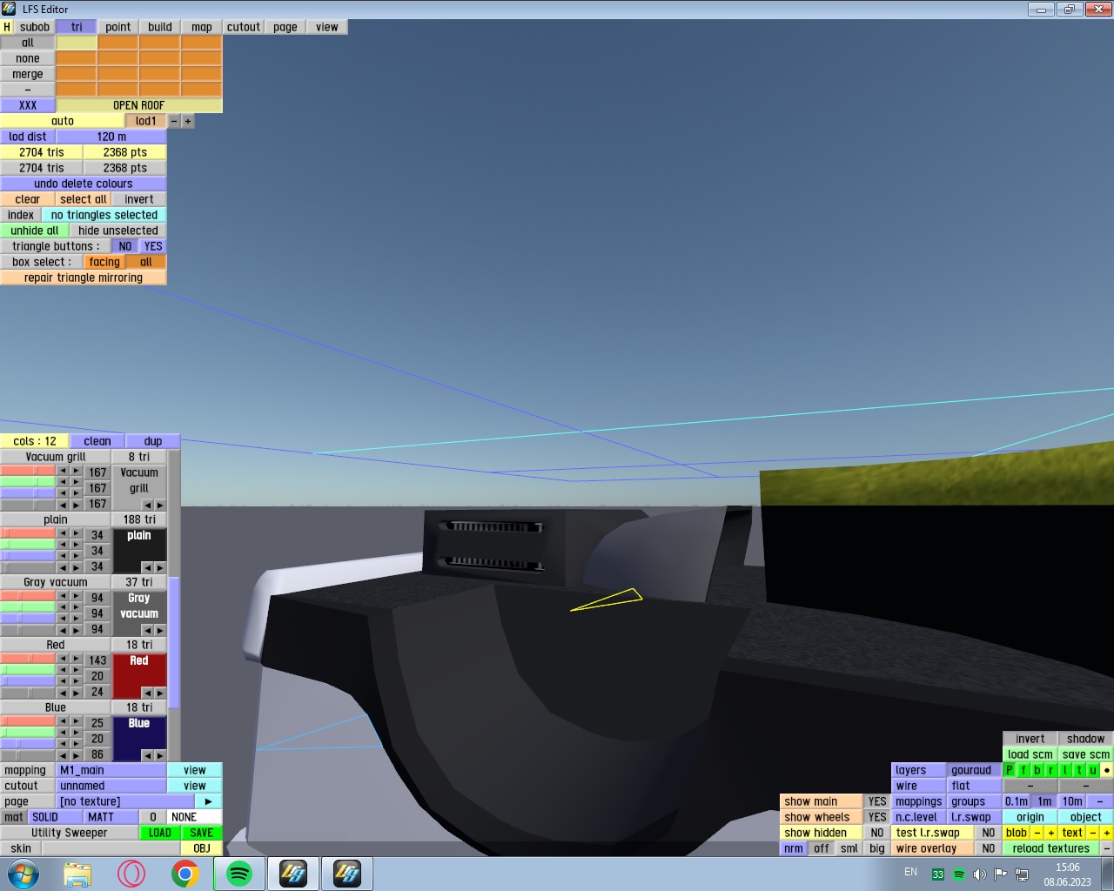Switch to the point tab

(118, 27)
